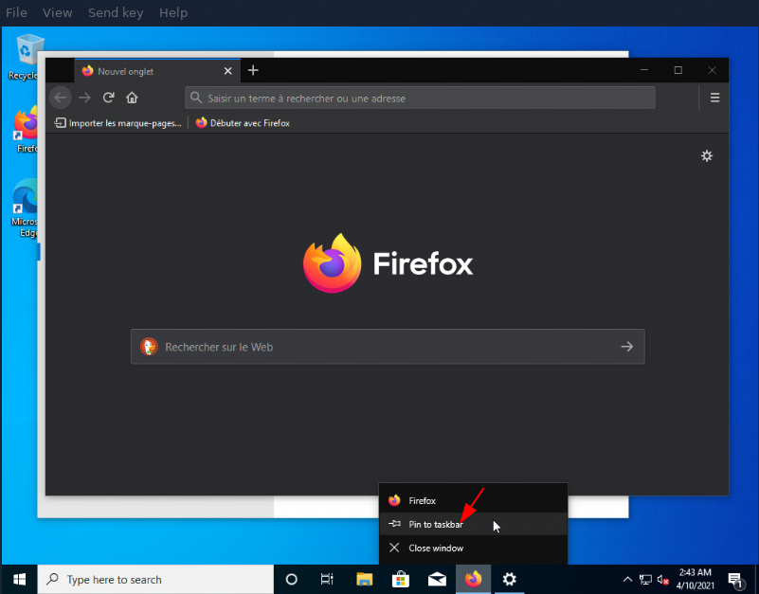Focus the address bar Saisir un terme
Image resolution: width=759 pixels, height=594 pixels.
(x=420, y=98)
